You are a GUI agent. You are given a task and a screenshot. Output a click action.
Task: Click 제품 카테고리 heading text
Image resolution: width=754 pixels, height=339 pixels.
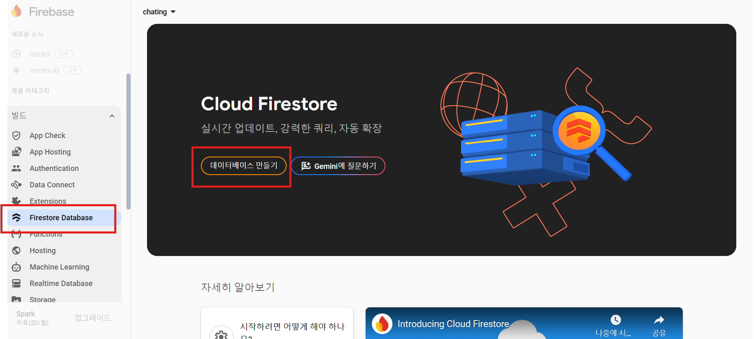point(30,91)
